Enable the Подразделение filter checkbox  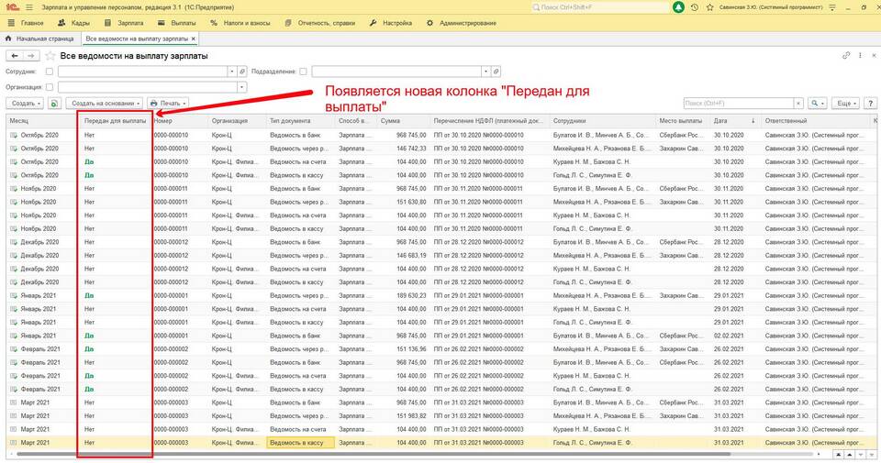pos(304,72)
